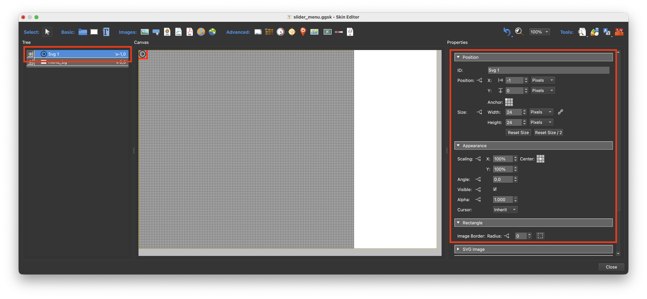Toggle the width-height aspect ratio link

click(560, 112)
